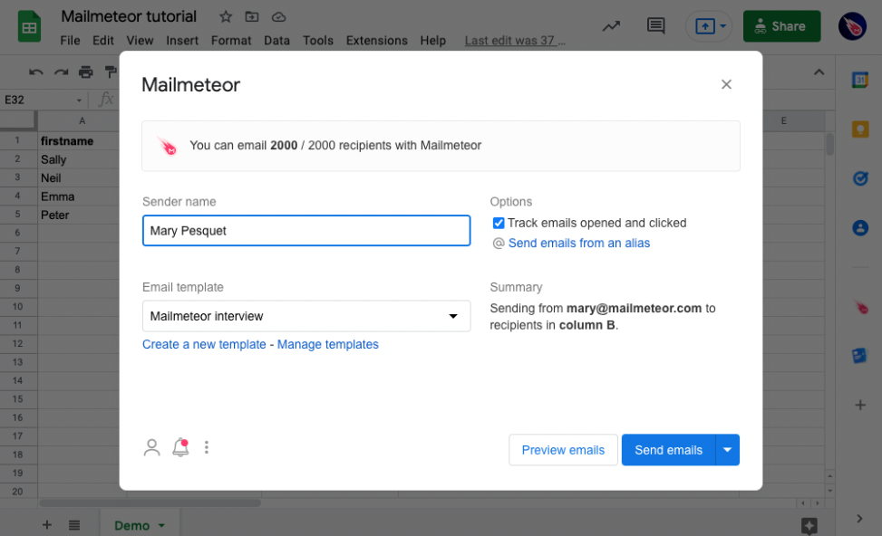Select column E header
The width and height of the screenshot is (882, 536).
pos(783,120)
